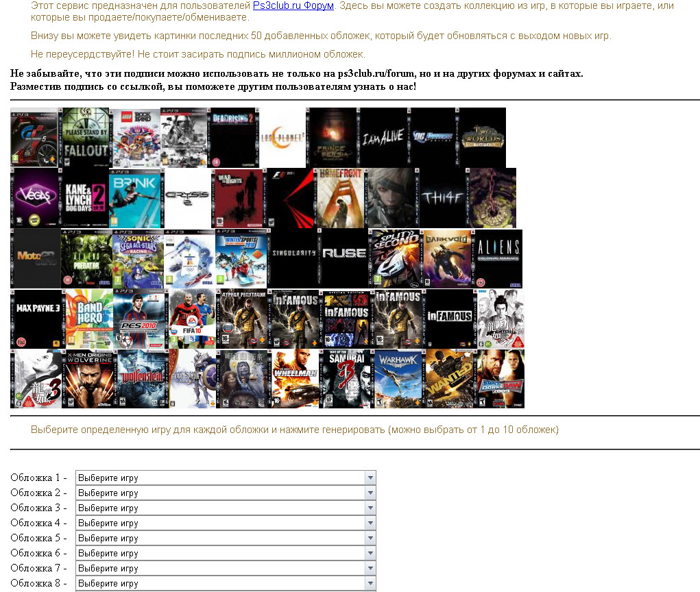The height and width of the screenshot is (592, 700).
Task: Choose the Way of the Samurai 3 cover
Action: 345,379
